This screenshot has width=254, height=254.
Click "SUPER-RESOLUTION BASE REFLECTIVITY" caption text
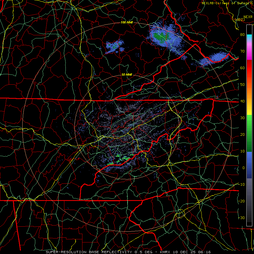click(x=89, y=252)
